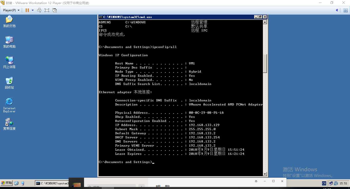Click the cmd window scroll down arrow

coord(265,174)
